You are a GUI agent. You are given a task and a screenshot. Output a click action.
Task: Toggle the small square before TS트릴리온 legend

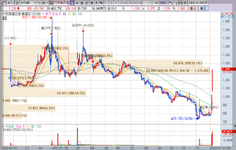[3, 14]
